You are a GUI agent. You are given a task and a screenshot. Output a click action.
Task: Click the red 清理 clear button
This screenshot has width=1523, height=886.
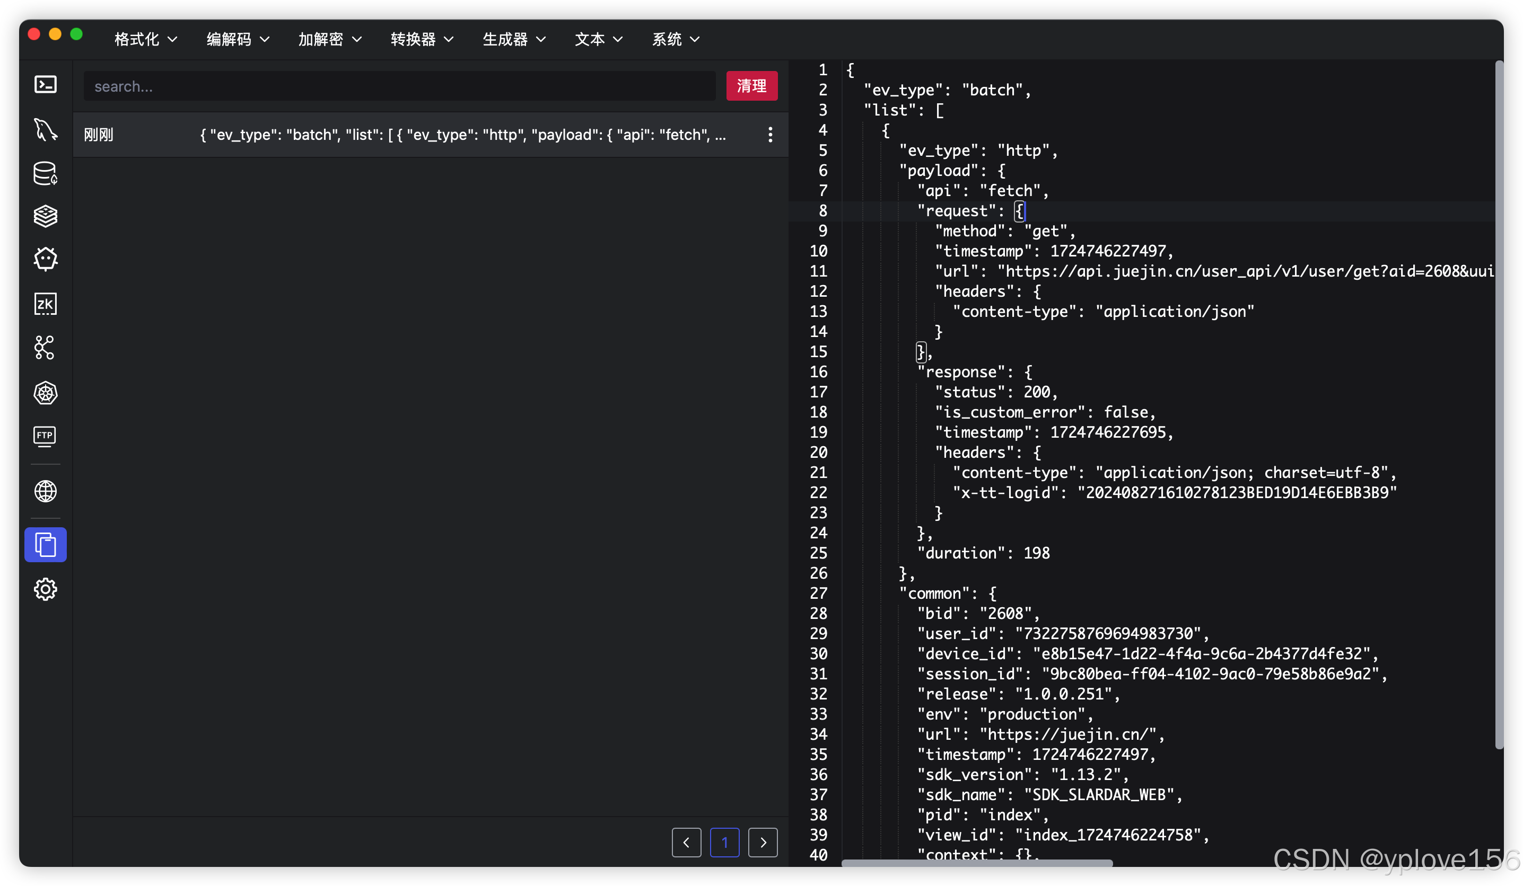pos(751,86)
